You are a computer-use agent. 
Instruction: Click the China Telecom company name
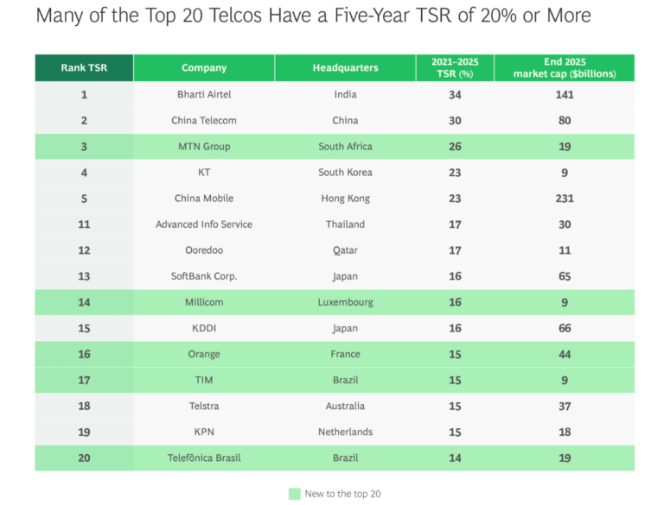pos(204,121)
